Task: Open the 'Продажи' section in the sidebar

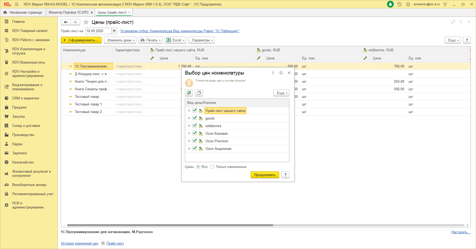Action: click(19, 107)
